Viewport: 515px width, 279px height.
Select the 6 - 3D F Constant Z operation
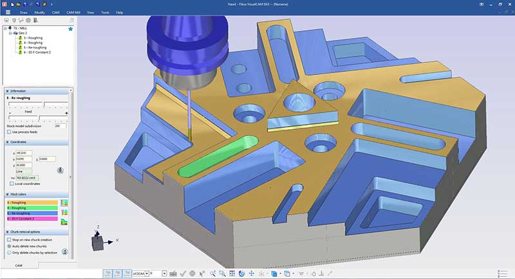39,51
